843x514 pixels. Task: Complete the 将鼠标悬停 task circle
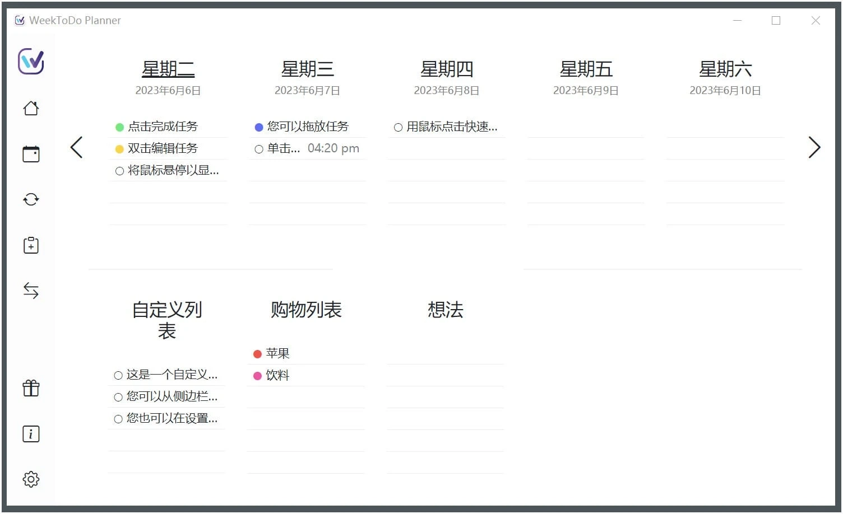118,171
